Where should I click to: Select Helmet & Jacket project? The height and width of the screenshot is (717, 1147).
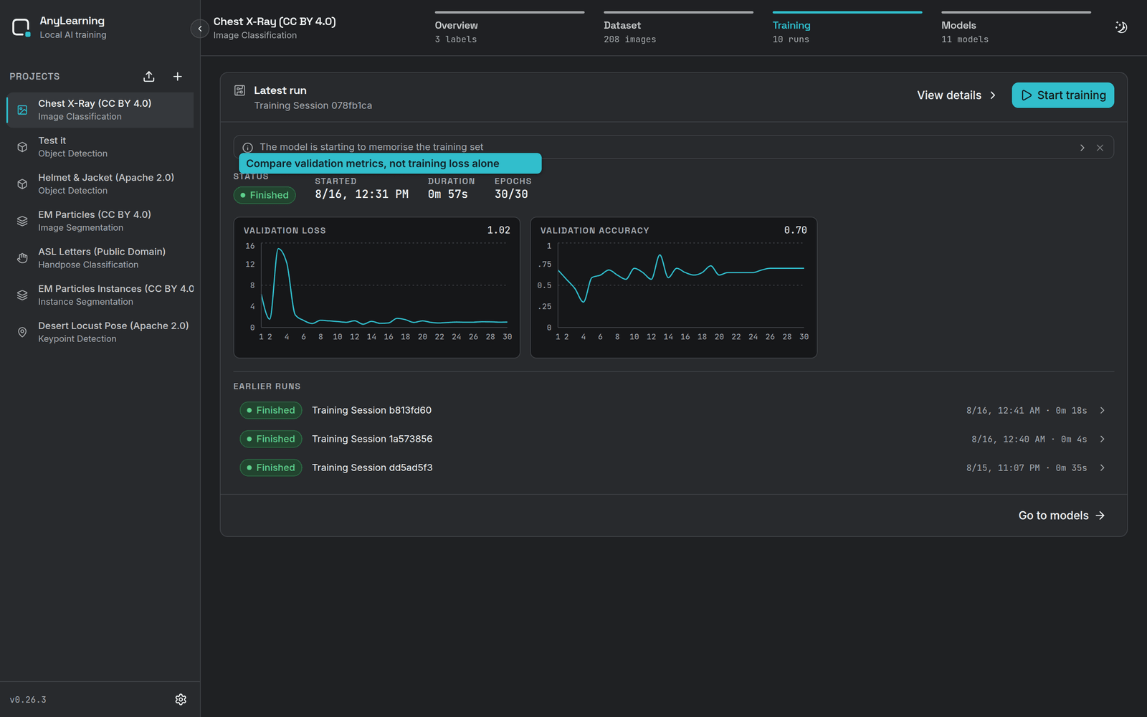(x=100, y=184)
